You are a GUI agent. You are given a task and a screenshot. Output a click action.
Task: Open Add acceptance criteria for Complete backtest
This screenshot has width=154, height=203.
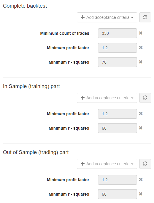[107, 17]
